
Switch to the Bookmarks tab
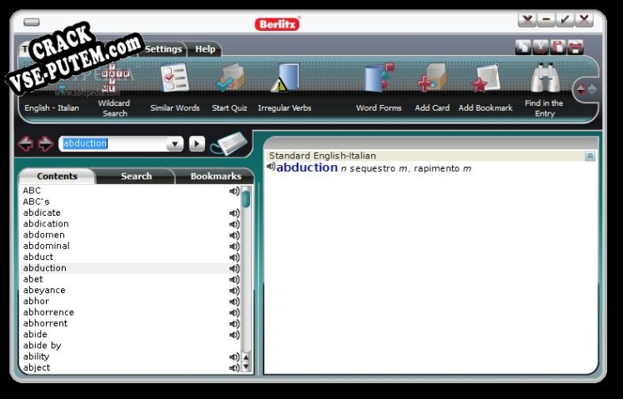pos(215,177)
